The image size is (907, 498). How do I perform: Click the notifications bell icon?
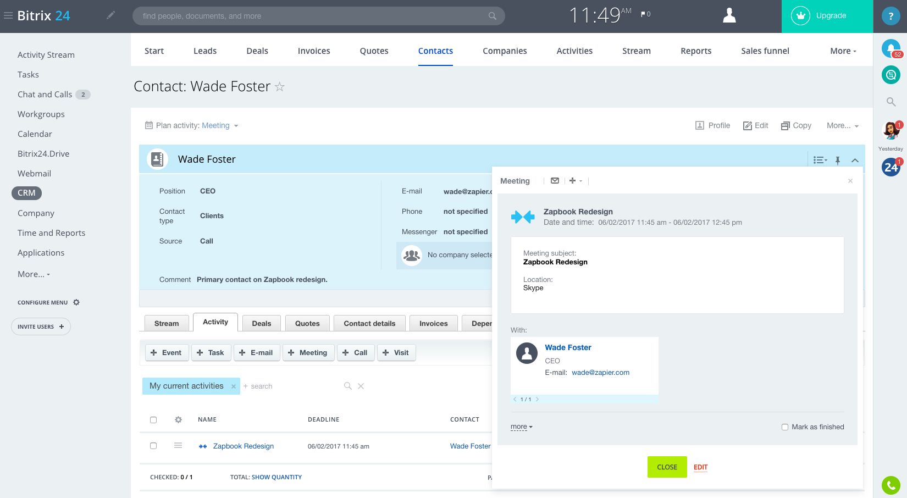(891, 48)
